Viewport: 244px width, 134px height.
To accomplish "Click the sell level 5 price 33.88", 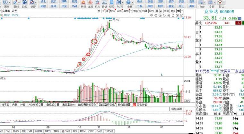I will (218, 27).
